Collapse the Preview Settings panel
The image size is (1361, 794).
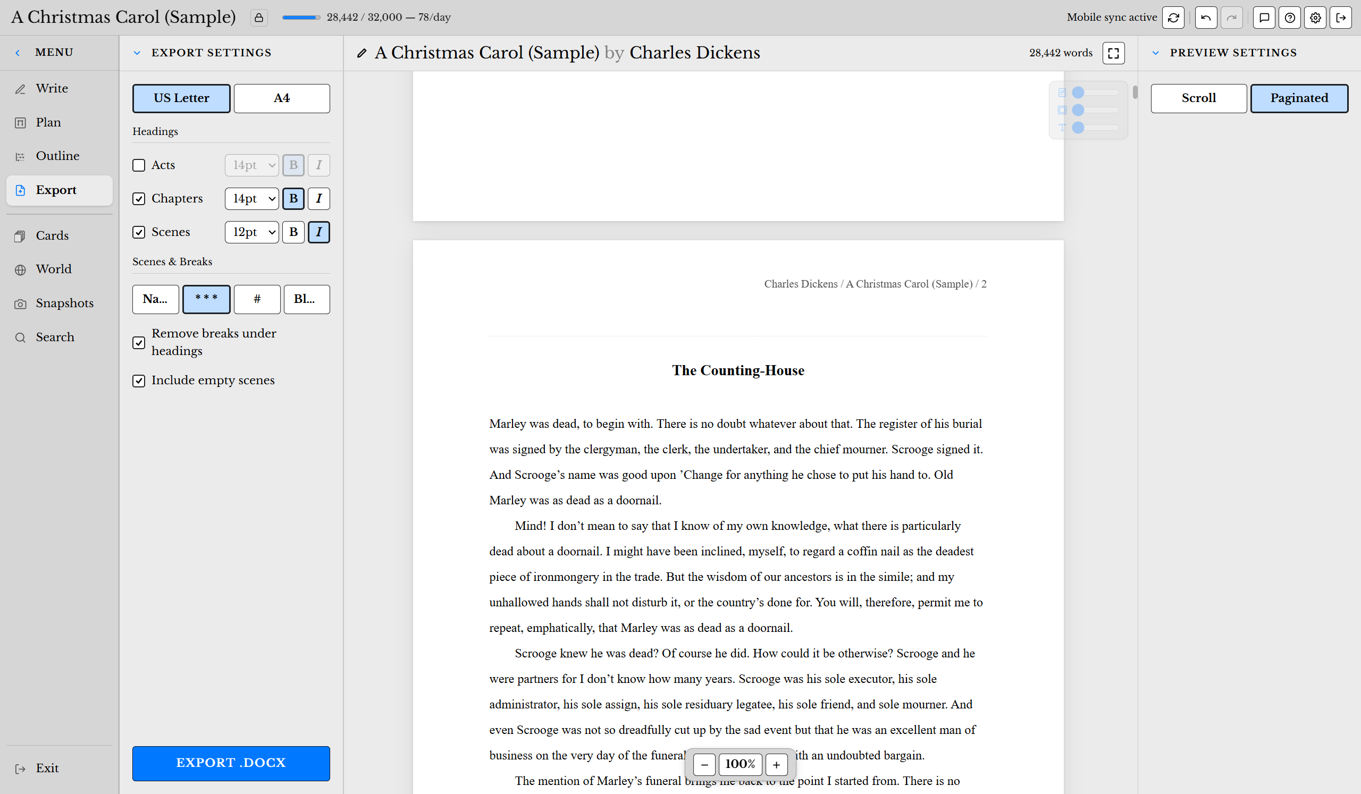(x=1155, y=53)
